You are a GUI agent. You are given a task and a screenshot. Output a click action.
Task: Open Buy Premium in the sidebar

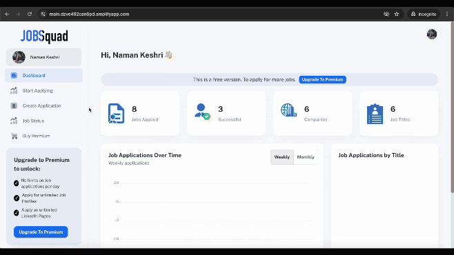coord(43,136)
